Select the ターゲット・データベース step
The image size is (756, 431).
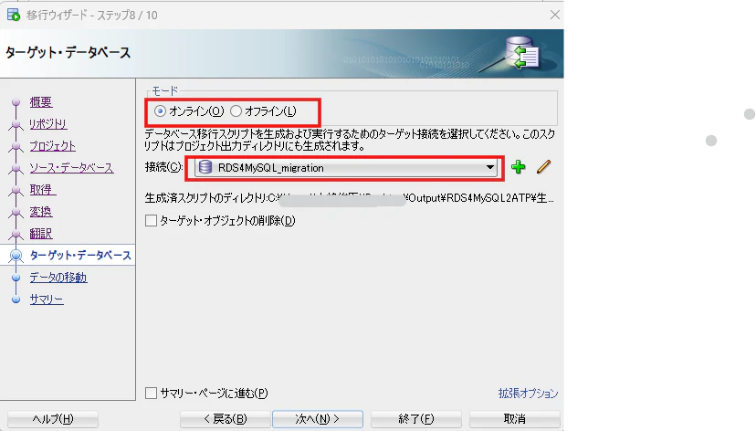pos(80,256)
